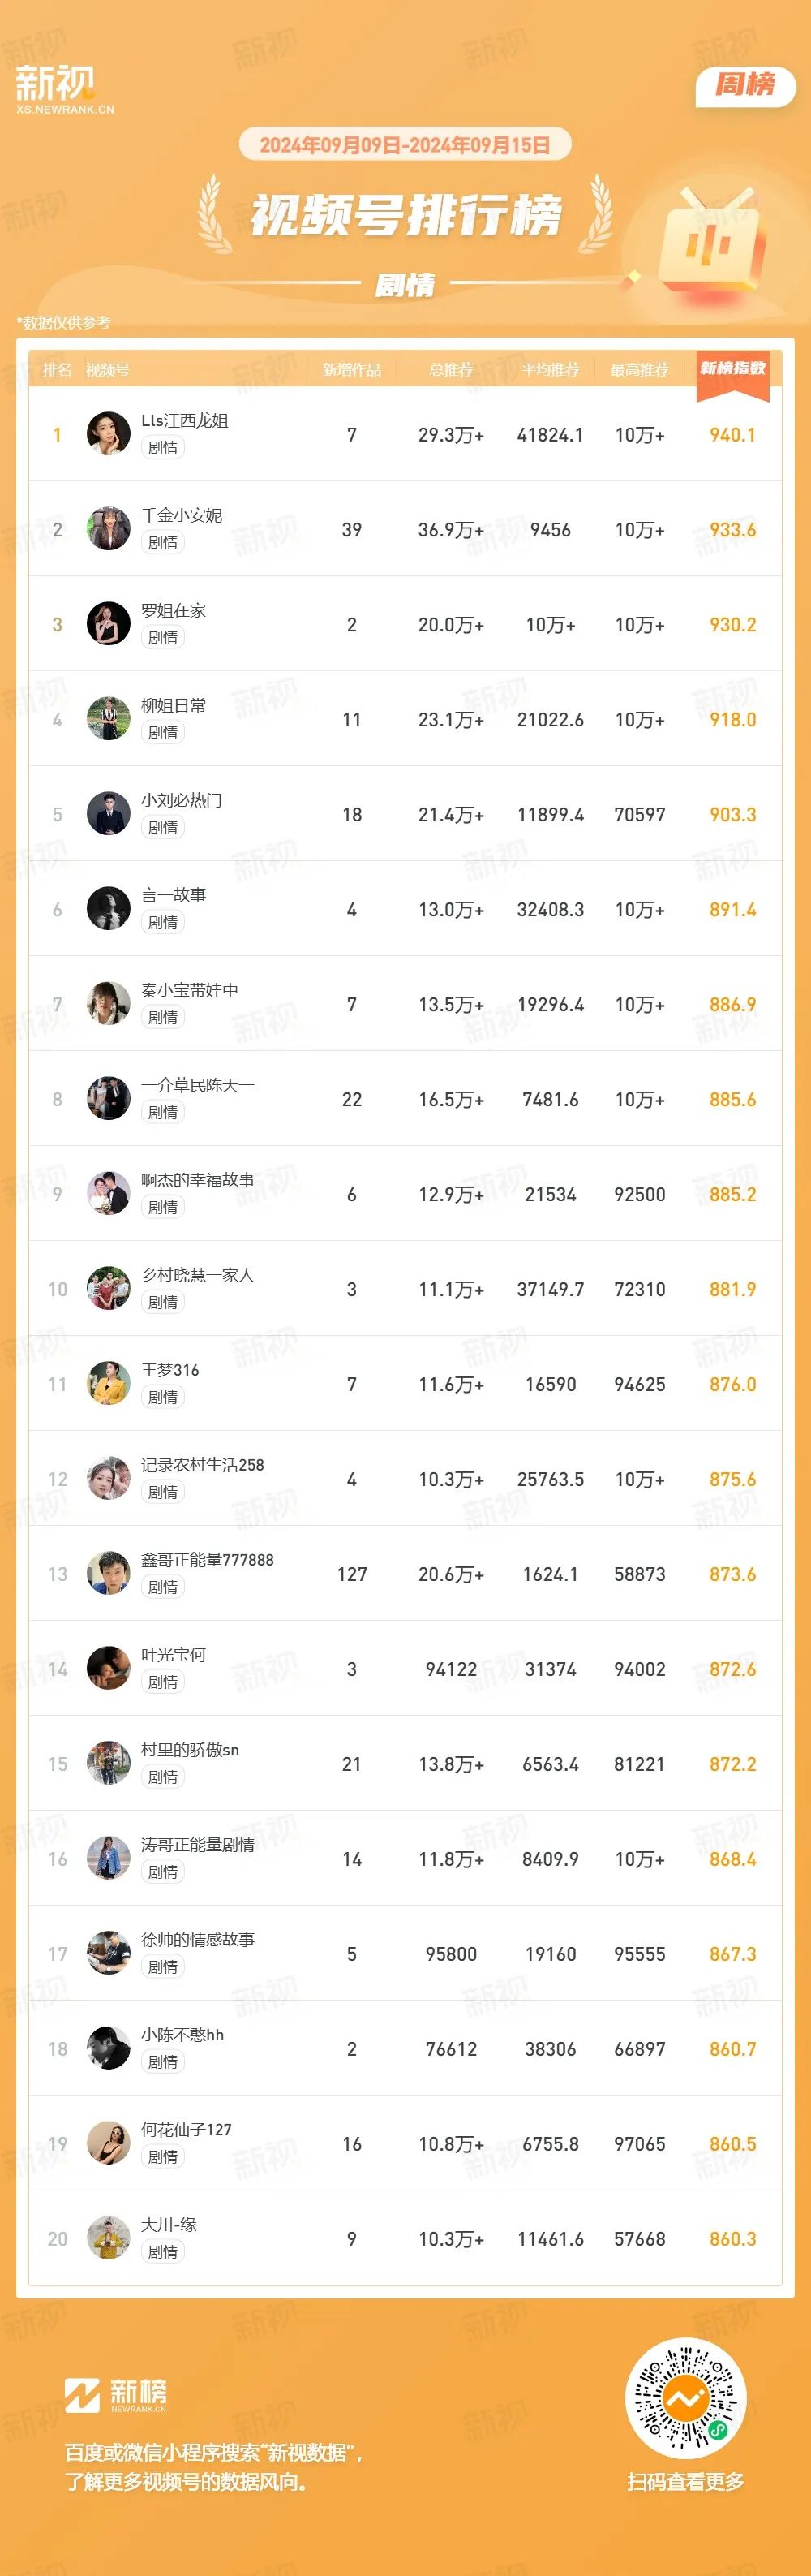The height and width of the screenshot is (2576, 811).
Task: Open 千金小安妮 avatar thumbnail
Action: [109, 528]
